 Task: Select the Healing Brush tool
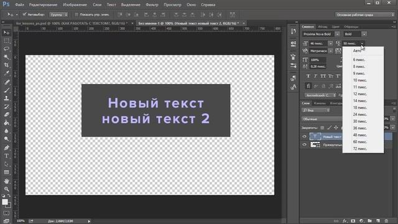[x=7, y=82]
